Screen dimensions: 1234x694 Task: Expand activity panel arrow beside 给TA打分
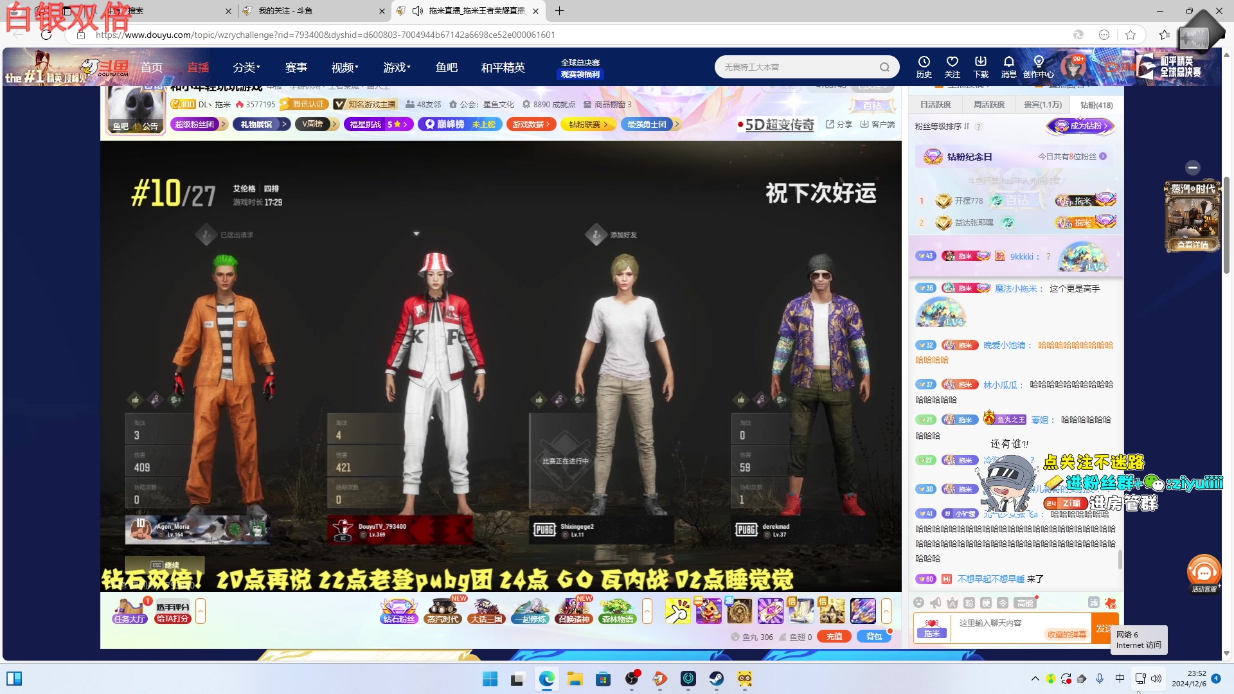(x=201, y=611)
